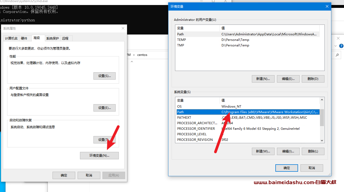
Task: Select the user variable Path row
Action: click(248, 34)
